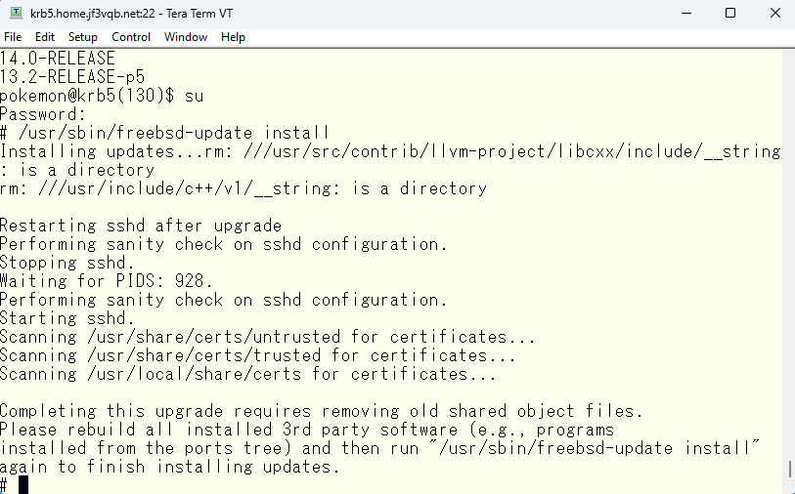Maximize the Tera Term window
This screenshot has width=795, height=494.
coord(730,13)
